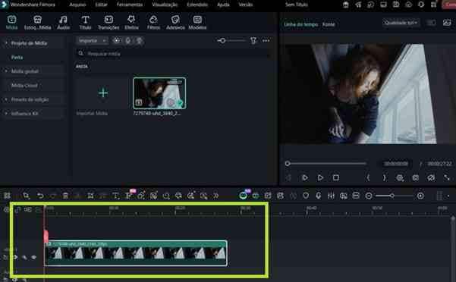
Task: Click the Mark In brace in the player
Action: pos(368,177)
